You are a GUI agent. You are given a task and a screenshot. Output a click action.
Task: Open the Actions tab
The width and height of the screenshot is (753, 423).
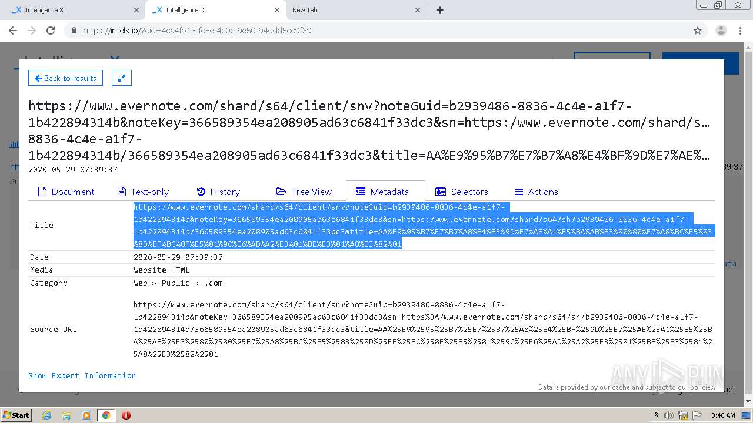click(x=536, y=192)
